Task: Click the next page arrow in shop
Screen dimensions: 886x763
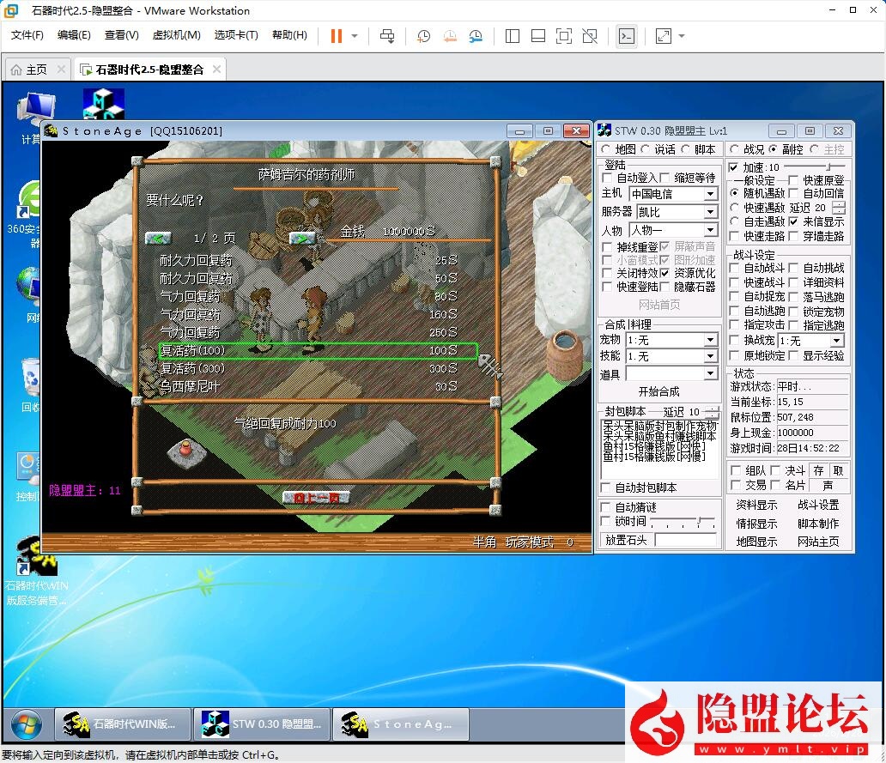Action: pyautogui.click(x=303, y=238)
